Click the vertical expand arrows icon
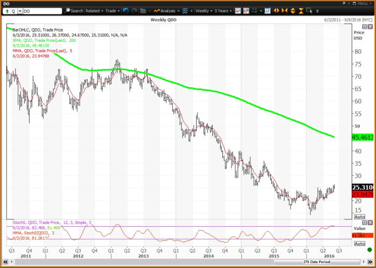This screenshot has width=376, height=268. (x=292, y=11)
